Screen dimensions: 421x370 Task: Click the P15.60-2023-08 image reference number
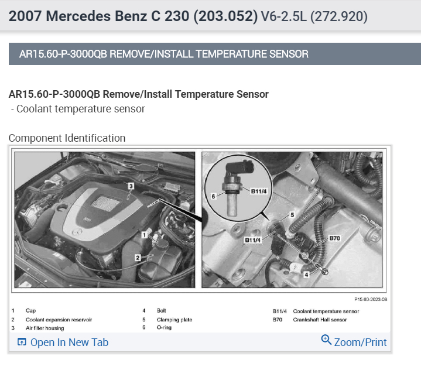point(371,298)
